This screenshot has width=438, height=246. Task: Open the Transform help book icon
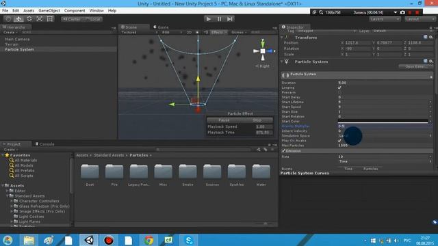tap(425, 37)
